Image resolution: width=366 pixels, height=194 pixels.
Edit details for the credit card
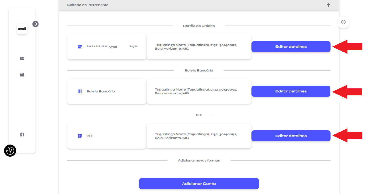[291, 47]
